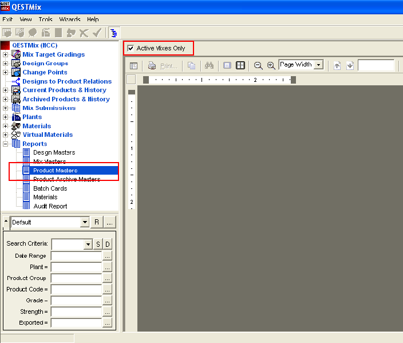
Task: Go to previous page arrow icon
Action: (x=337, y=66)
